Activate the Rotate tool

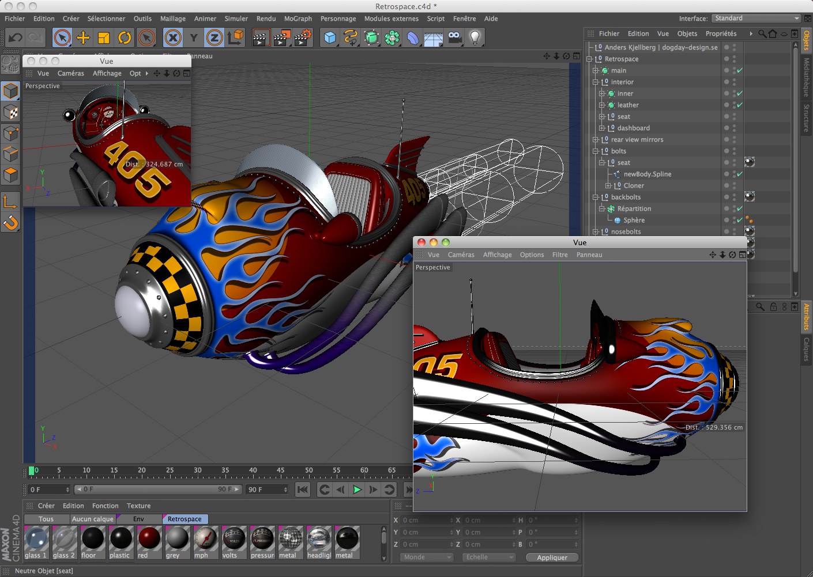pos(125,38)
